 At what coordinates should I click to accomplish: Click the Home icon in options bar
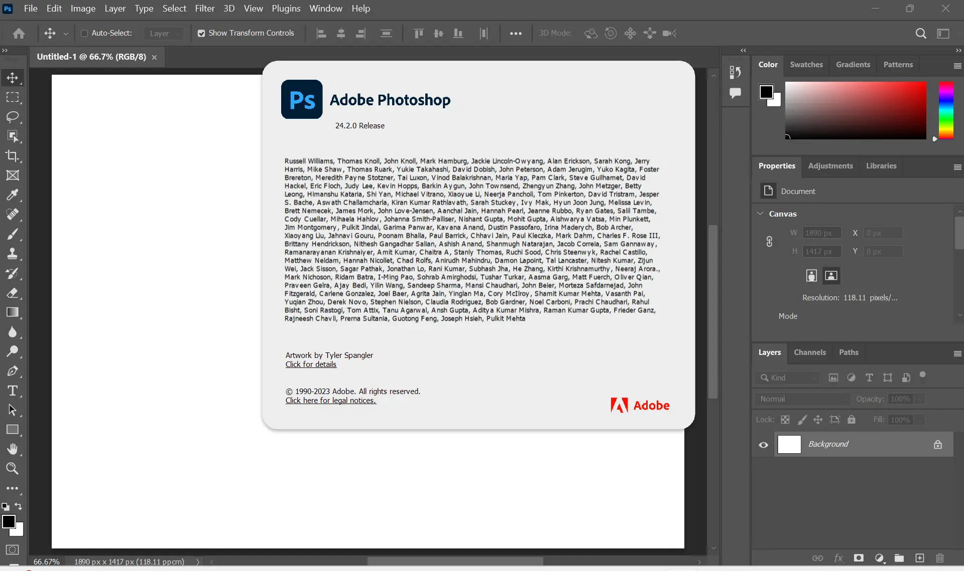point(19,34)
